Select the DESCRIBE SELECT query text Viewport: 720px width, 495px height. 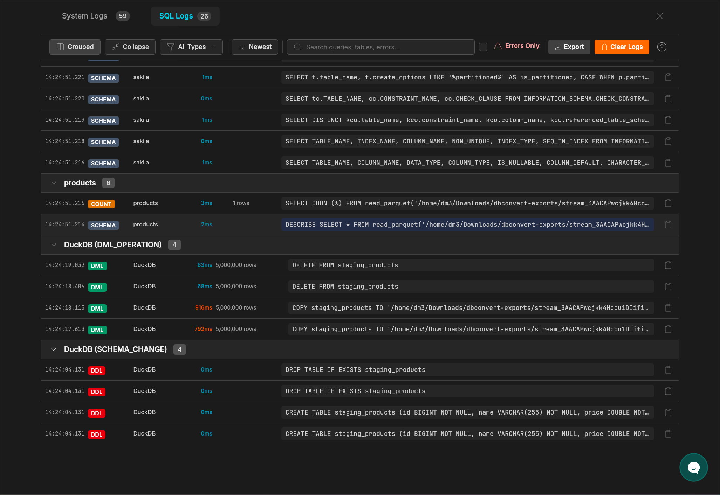pyautogui.click(x=467, y=225)
